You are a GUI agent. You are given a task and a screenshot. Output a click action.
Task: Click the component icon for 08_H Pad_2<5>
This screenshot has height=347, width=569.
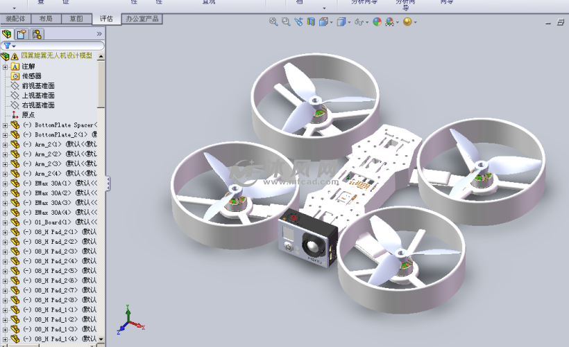tap(15, 271)
